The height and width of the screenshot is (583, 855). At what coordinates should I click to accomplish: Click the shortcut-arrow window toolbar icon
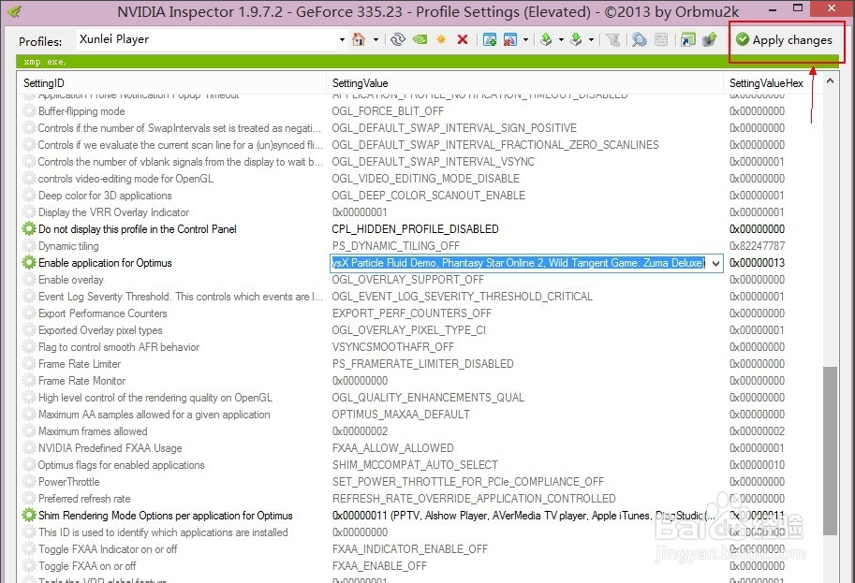(688, 39)
